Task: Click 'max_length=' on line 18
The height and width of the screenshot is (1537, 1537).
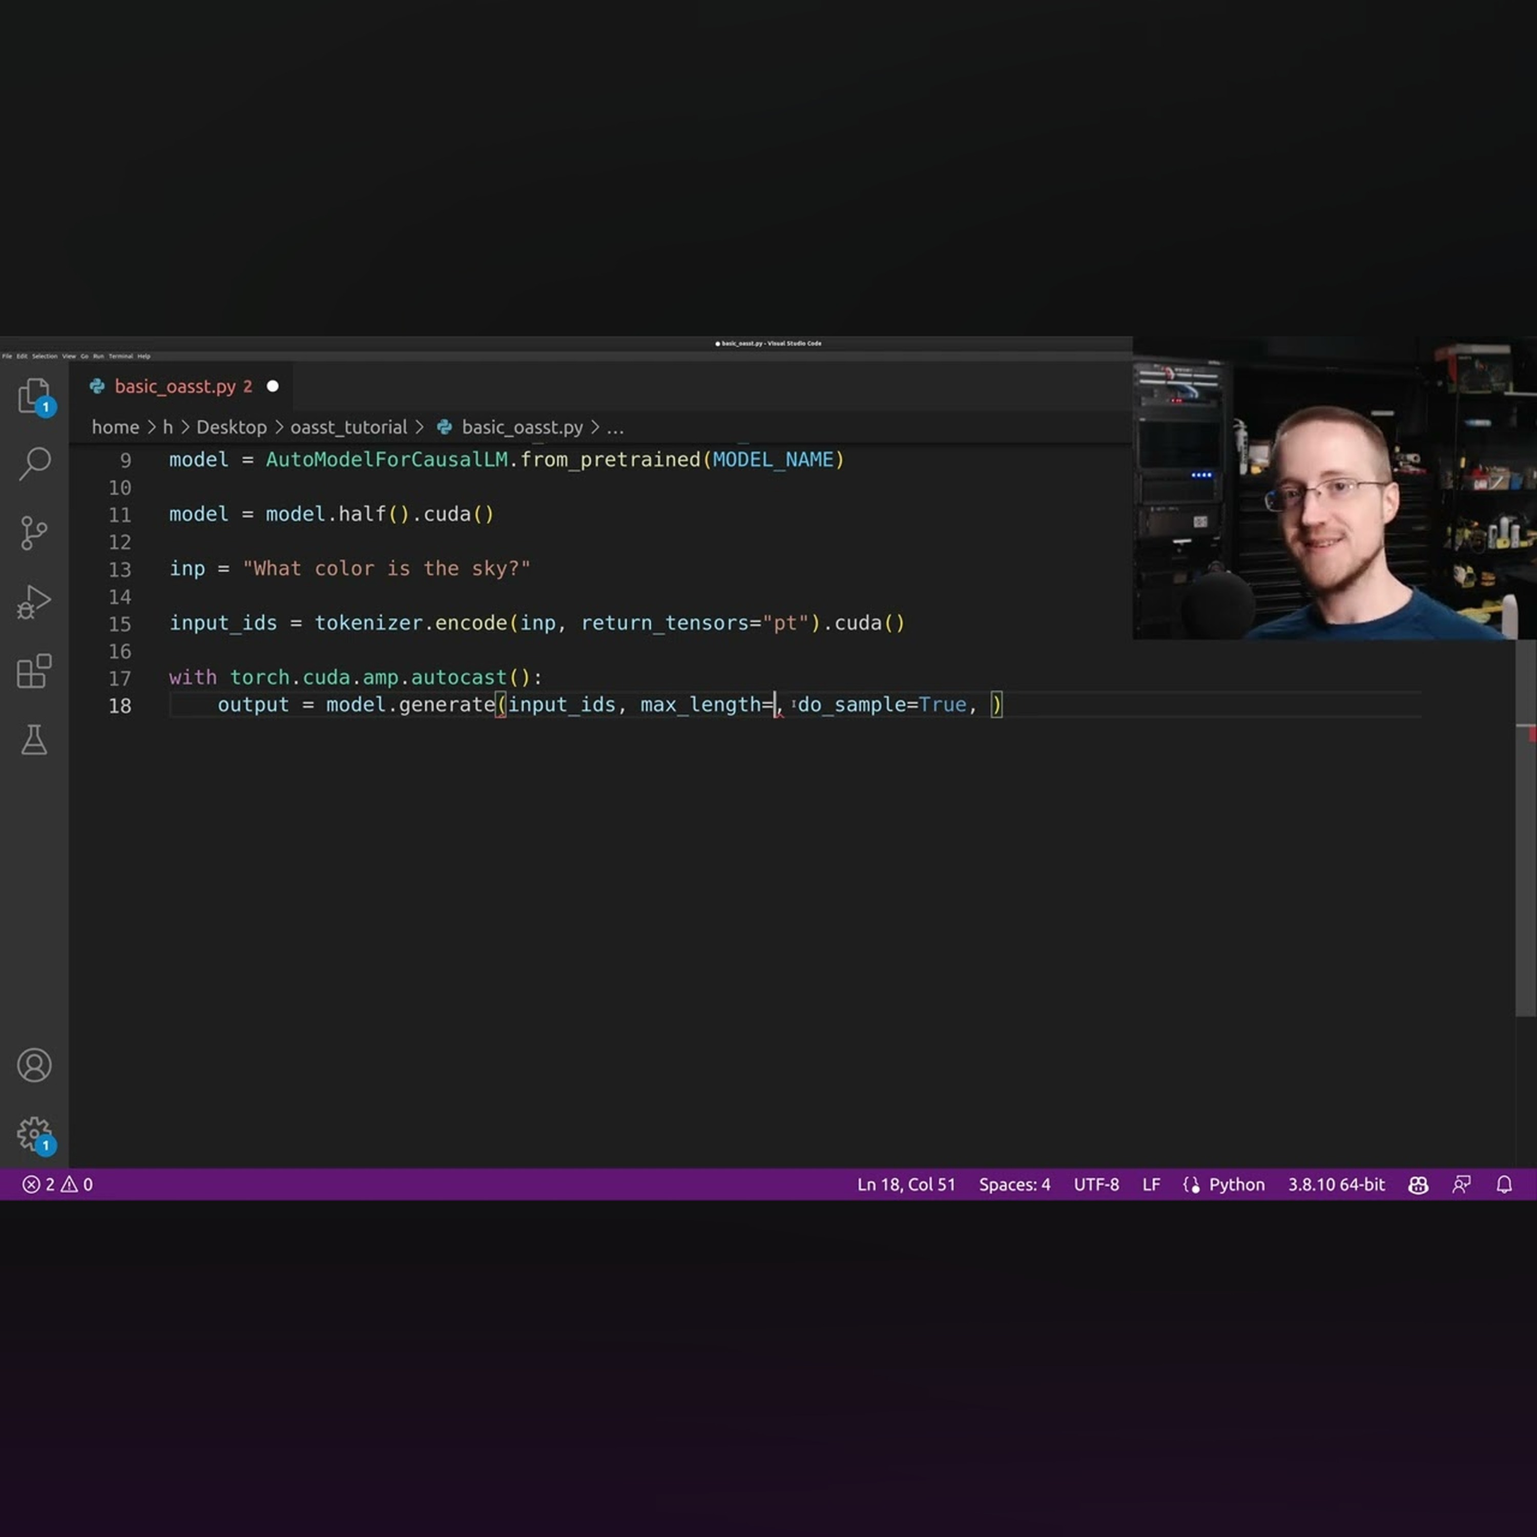Action: tap(707, 705)
